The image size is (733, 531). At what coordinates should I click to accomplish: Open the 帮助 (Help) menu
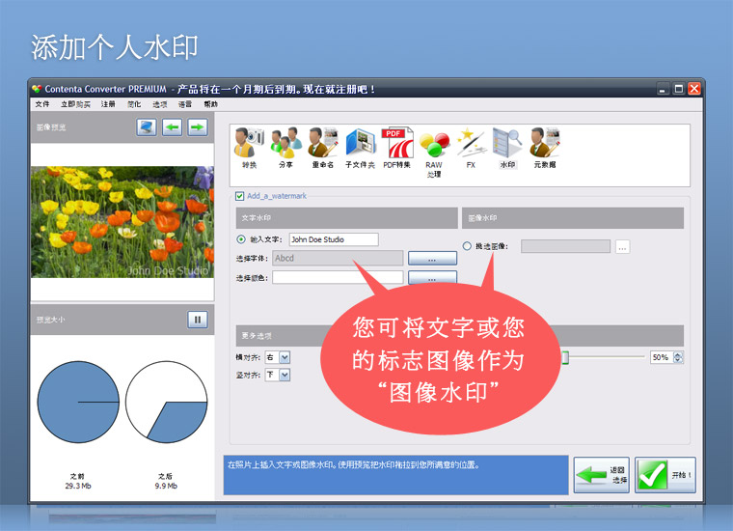tap(210, 104)
